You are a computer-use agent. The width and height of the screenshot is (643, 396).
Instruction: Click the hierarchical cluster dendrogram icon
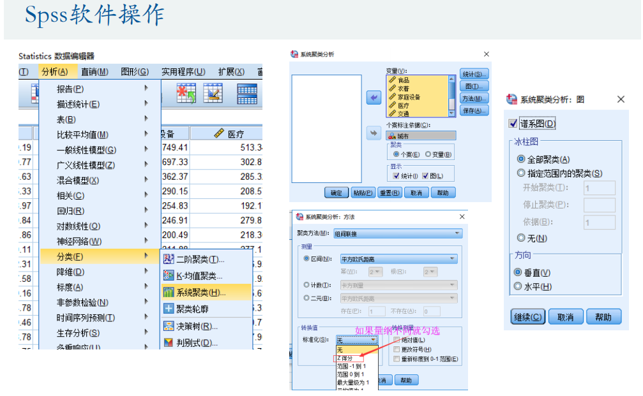pos(169,293)
